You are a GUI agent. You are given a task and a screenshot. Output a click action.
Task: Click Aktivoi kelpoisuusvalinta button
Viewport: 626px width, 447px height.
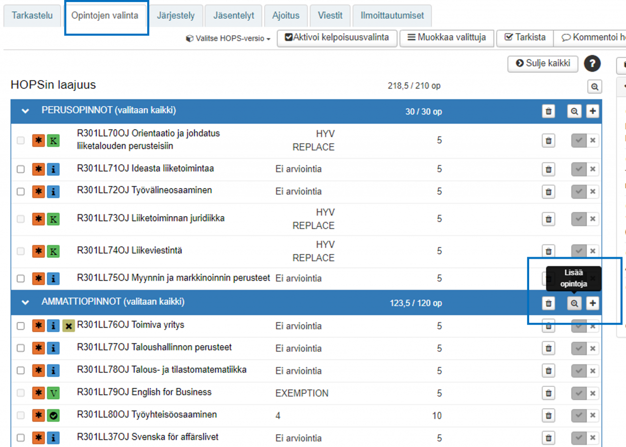pyautogui.click(x=337, y=38)
